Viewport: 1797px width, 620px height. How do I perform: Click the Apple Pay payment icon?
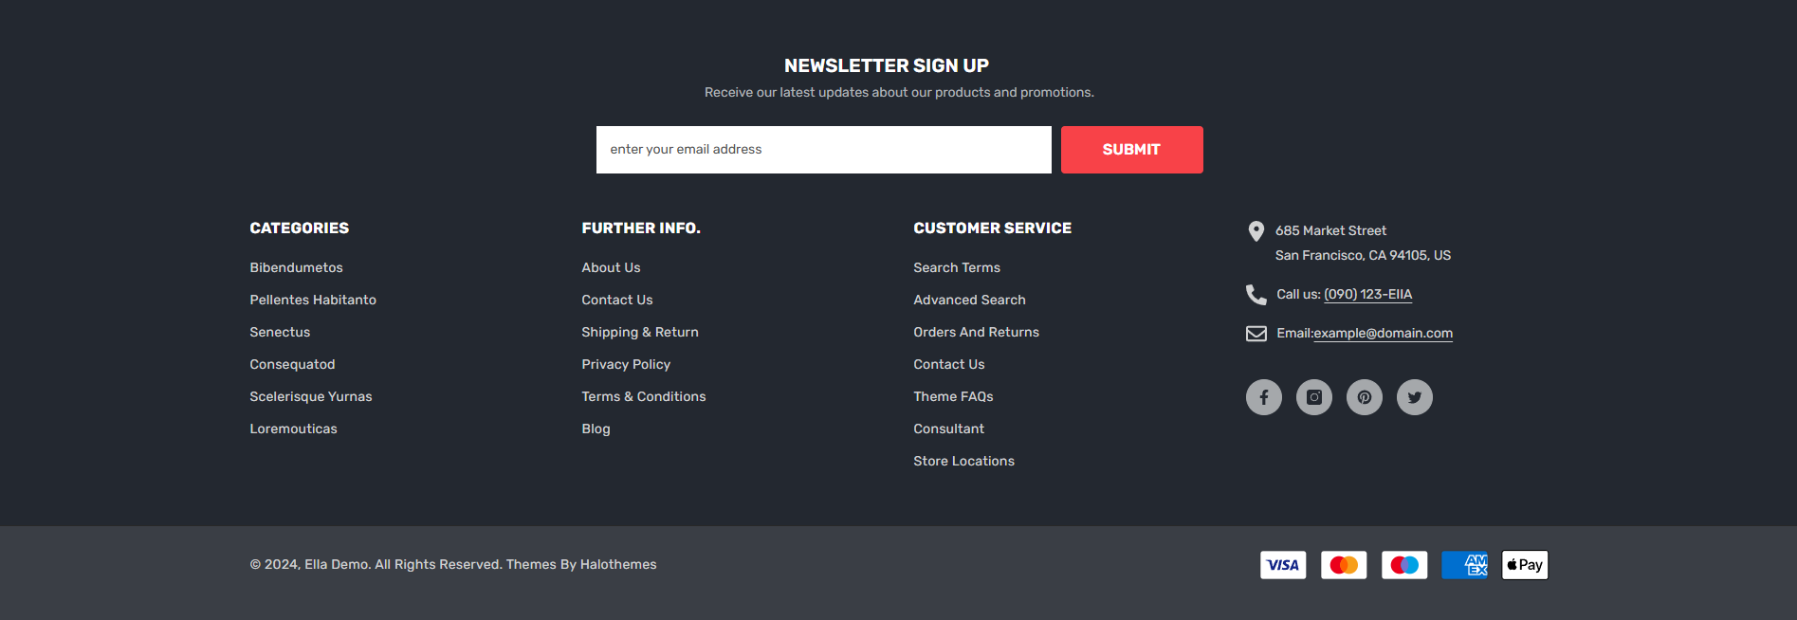pyautogui.click(x=1525, y=565)
